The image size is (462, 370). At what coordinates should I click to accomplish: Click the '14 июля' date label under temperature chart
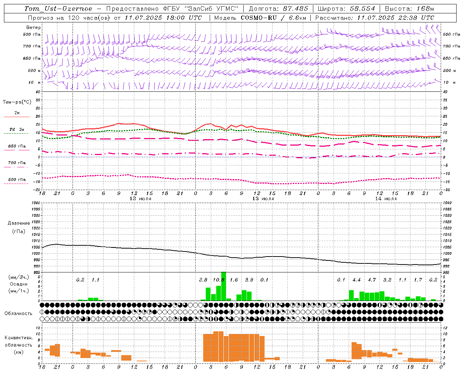coord(386,199)
